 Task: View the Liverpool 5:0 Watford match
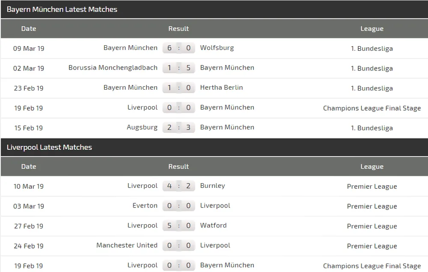[179, 225]
